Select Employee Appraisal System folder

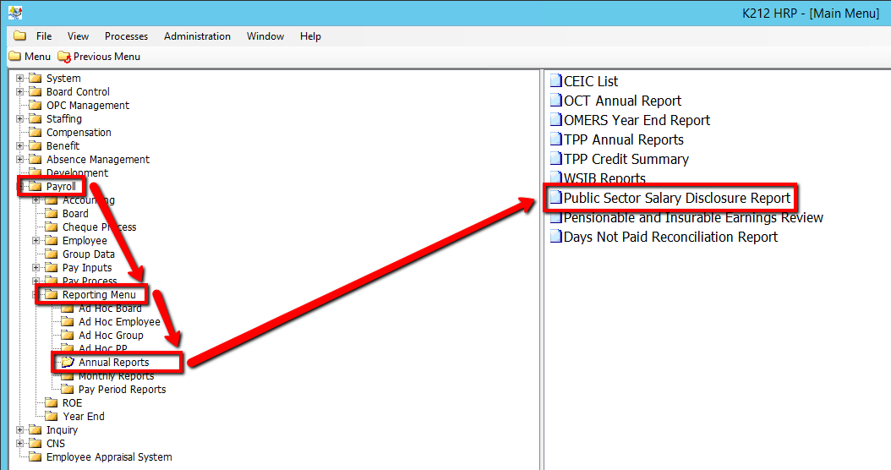pos(108,457)
